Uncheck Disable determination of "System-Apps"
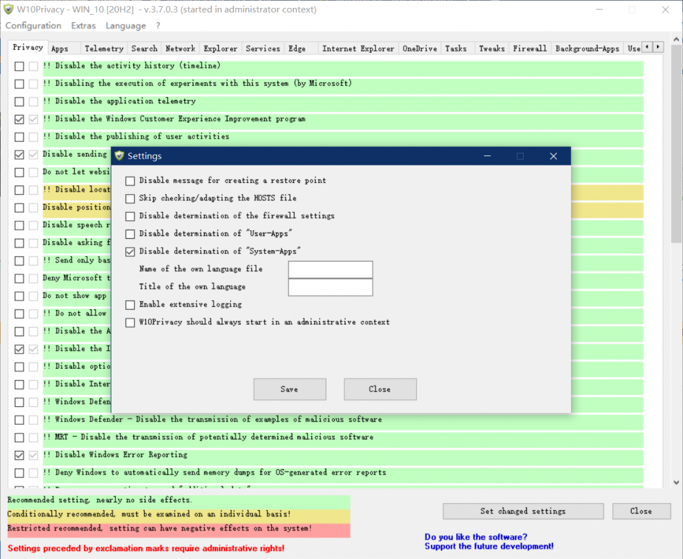This screenshot has width=683, height=559. (x=130, y=251)
